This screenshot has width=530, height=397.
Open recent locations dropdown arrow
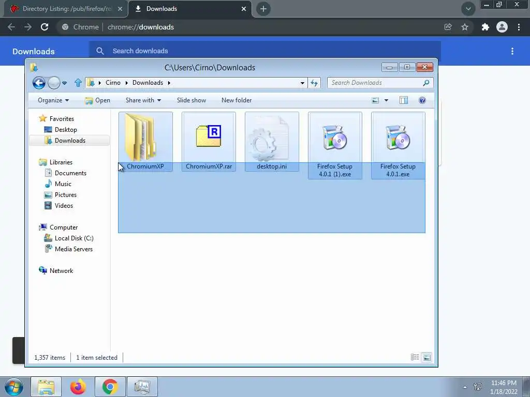(x=65, y=83)
